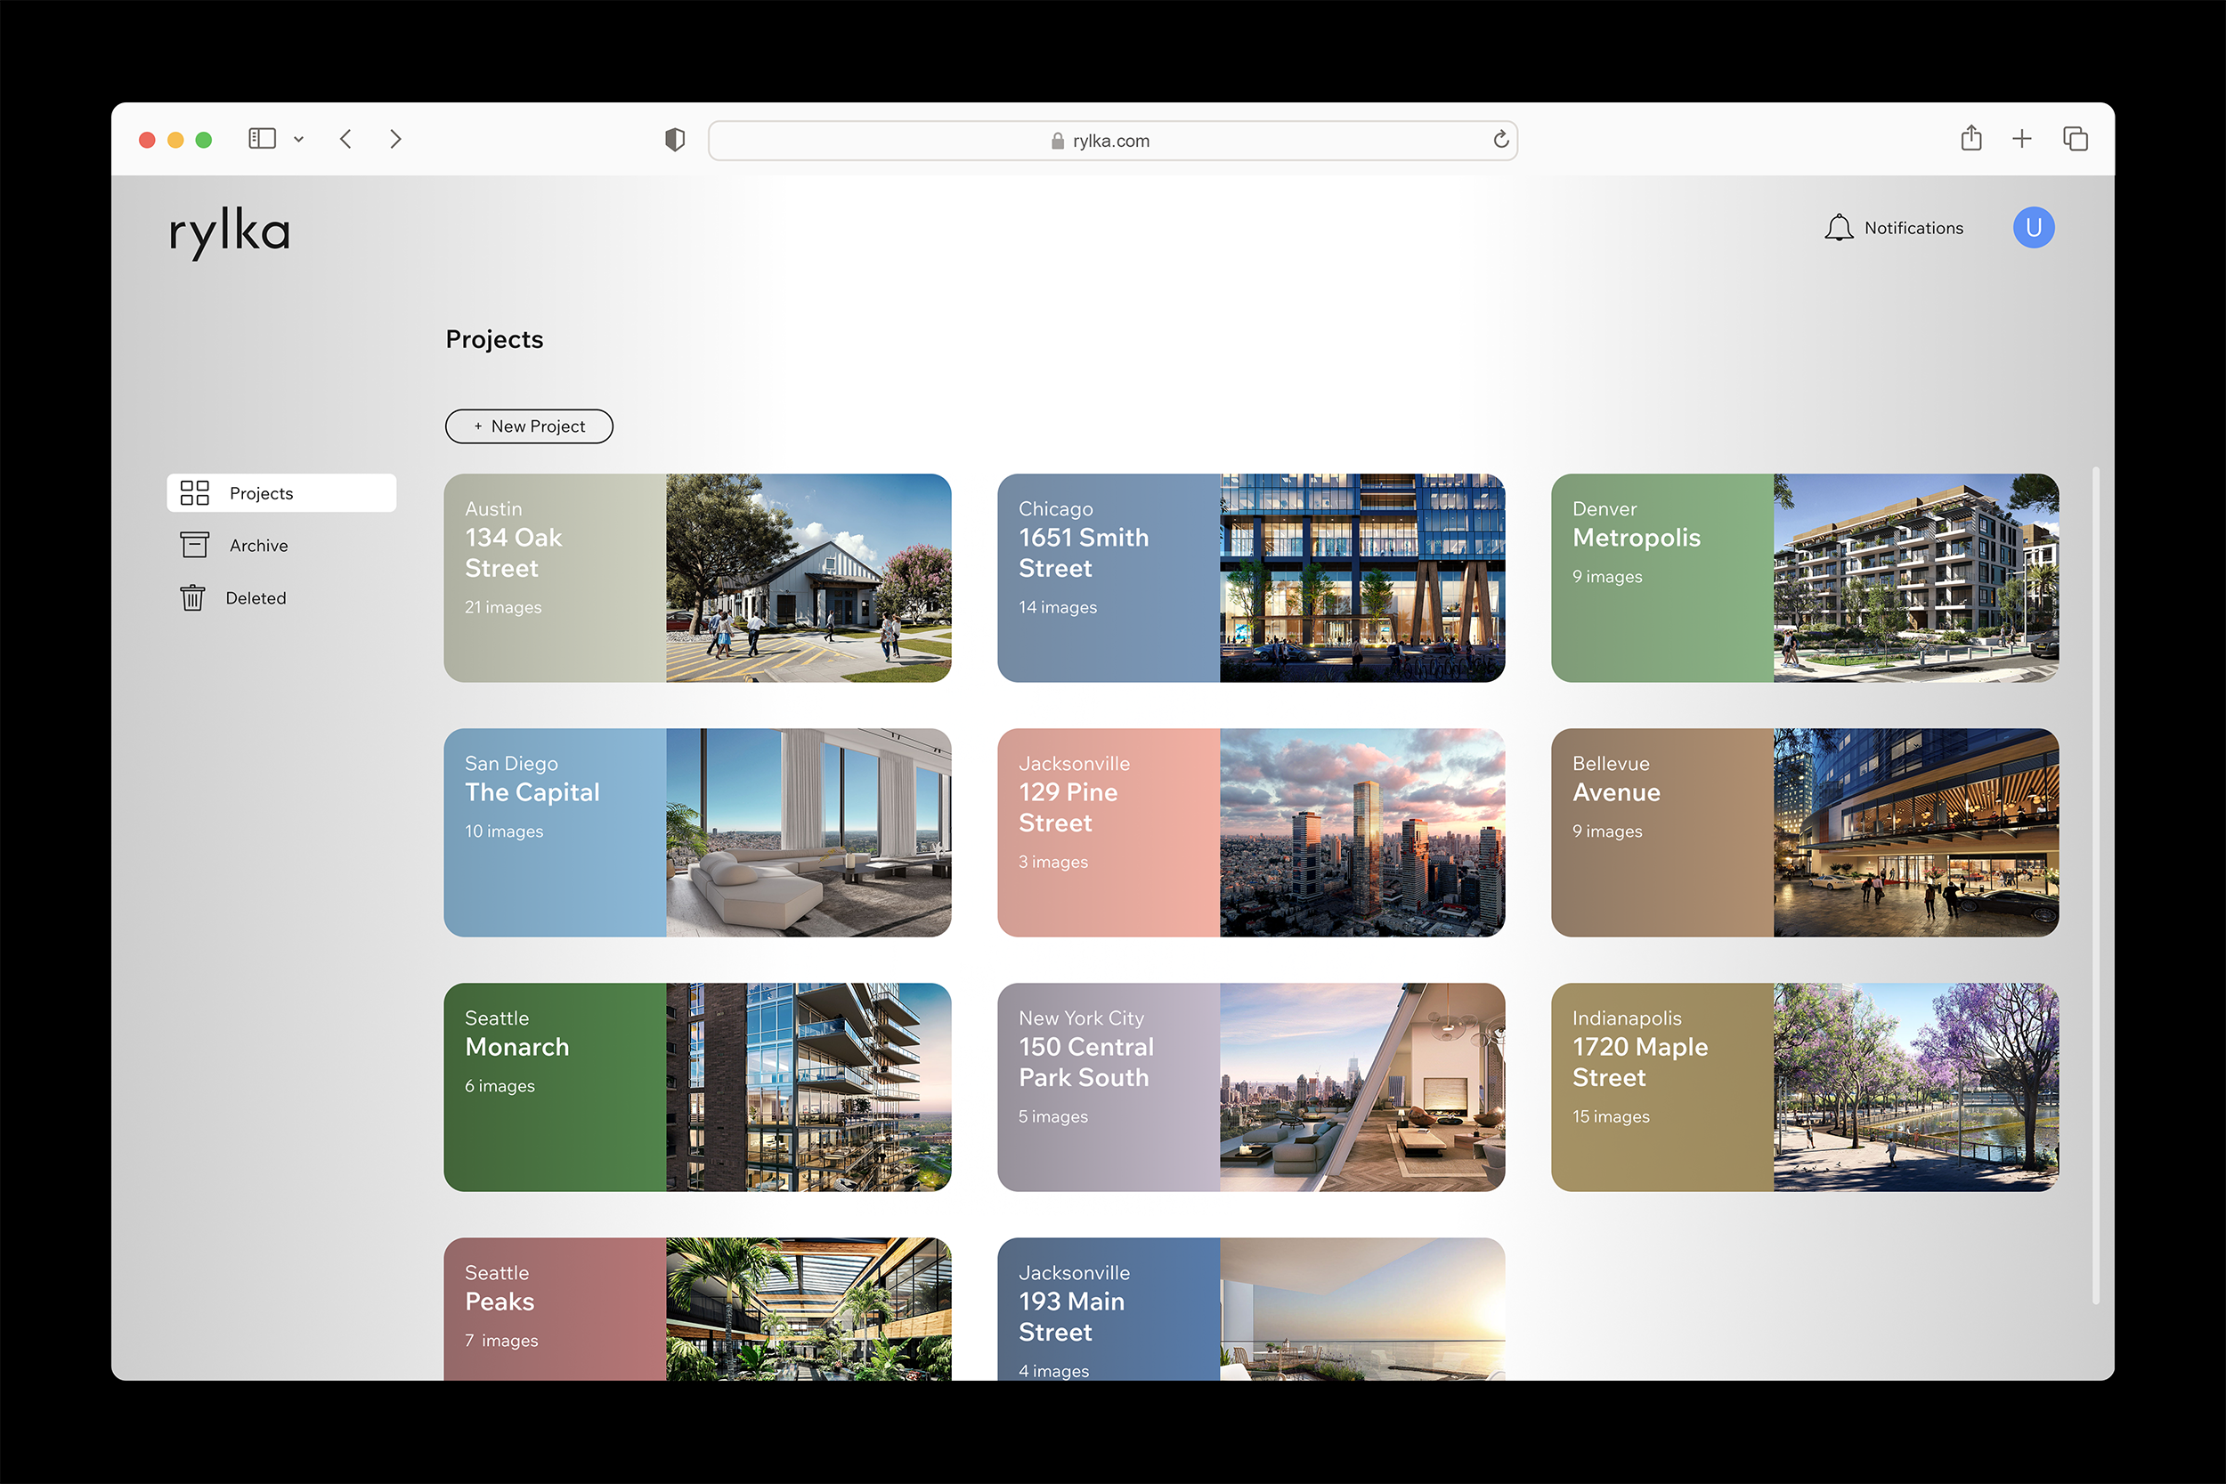Show the tab overview
The height and width of the screenshot is (1484, 2226).
point(2075,139)
